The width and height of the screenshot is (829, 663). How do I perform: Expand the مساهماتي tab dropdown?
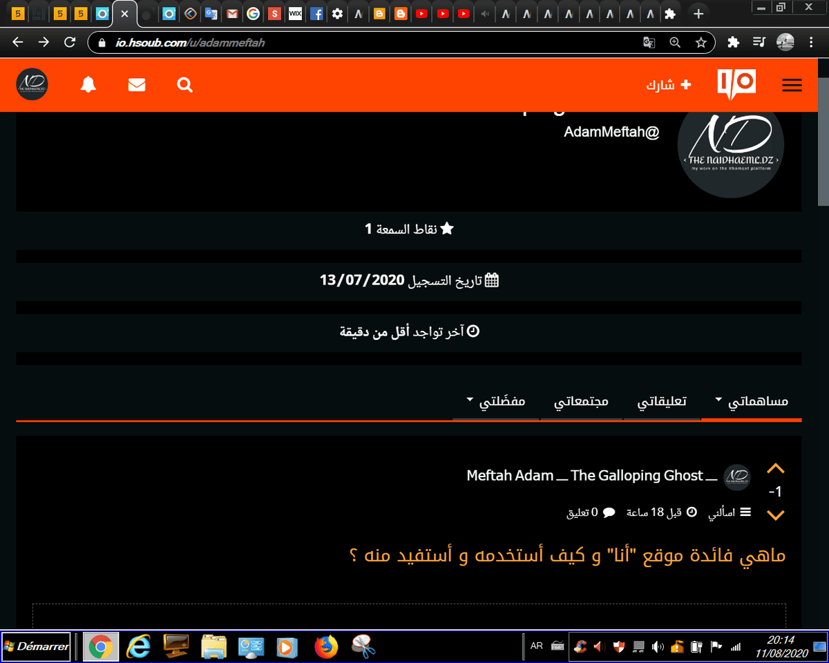[x=752, y=401]
